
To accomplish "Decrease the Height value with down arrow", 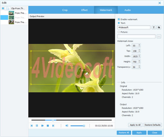I will tap(139, 62).
